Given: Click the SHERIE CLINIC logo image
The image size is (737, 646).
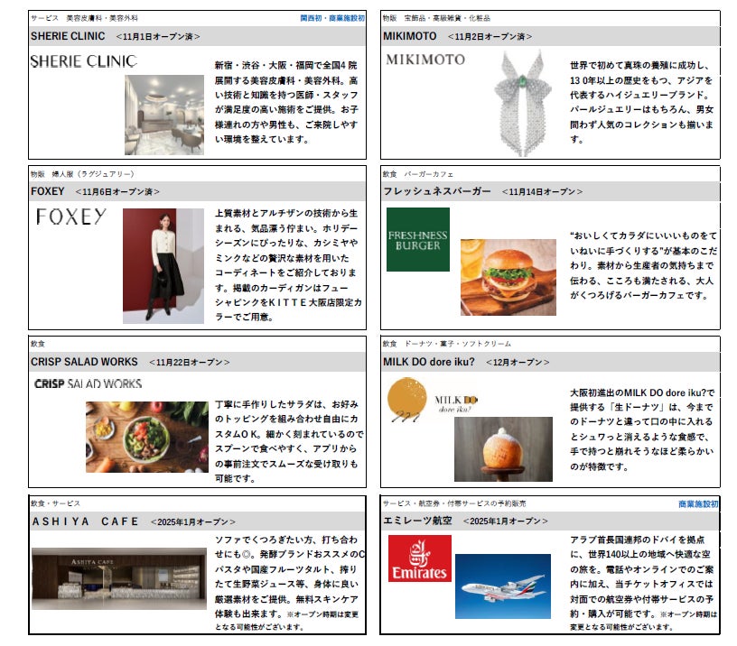Looking at the screenshot, I should coord(84,61).
